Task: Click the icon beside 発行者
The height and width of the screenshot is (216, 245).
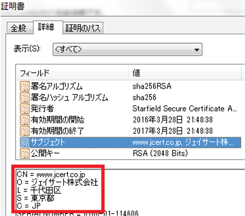Action: pos(25,109)
